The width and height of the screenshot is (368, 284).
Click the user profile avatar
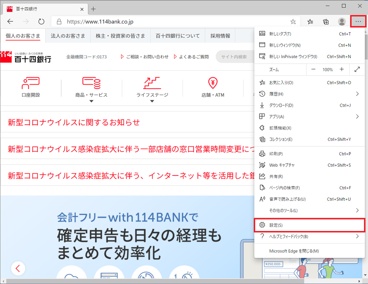click(x=342, y=22)
